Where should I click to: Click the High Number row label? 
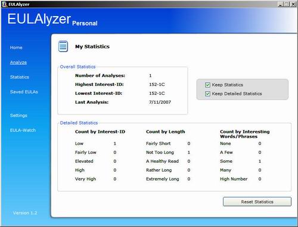[234, 179]
